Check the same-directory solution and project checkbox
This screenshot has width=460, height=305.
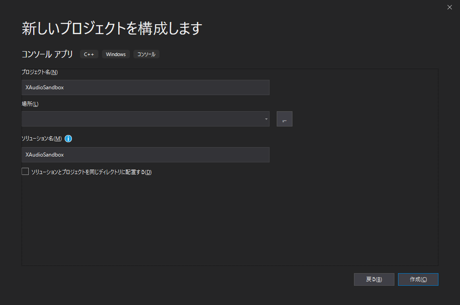pos(25,171)
